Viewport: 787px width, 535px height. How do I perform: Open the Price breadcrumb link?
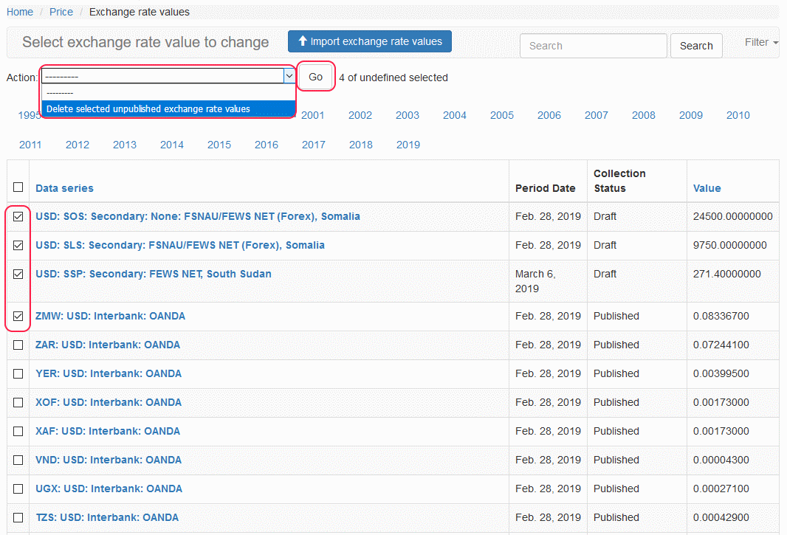click(61, 12)
